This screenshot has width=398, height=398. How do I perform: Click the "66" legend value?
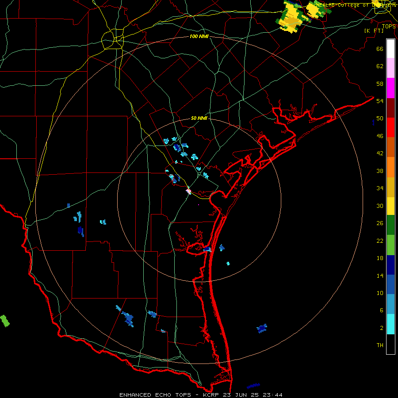(x=380, y=49)
